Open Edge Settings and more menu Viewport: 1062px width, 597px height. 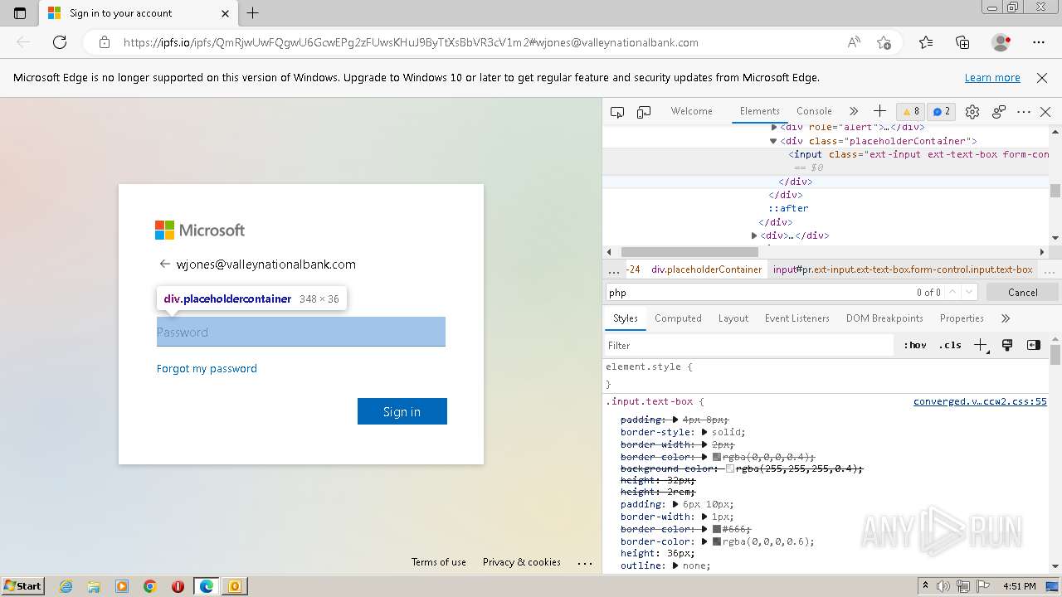pyautogui.click(x=1039, y=42)
